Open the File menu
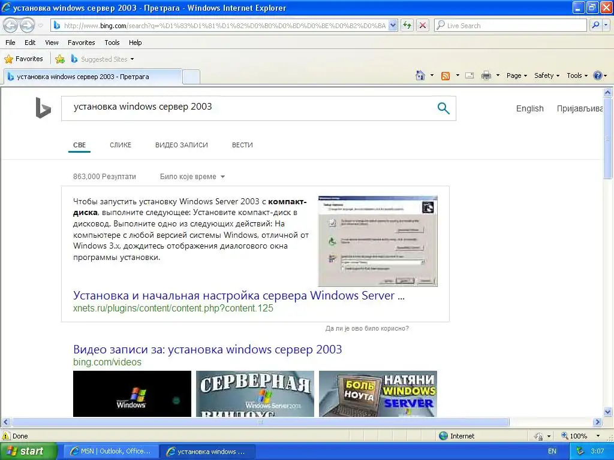Image resolution: width=614 pixels, height=460 pixels. coord(11,43)
